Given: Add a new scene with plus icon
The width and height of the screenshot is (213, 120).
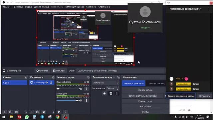Looking at the screenshot, I should (x=5, y=112).
